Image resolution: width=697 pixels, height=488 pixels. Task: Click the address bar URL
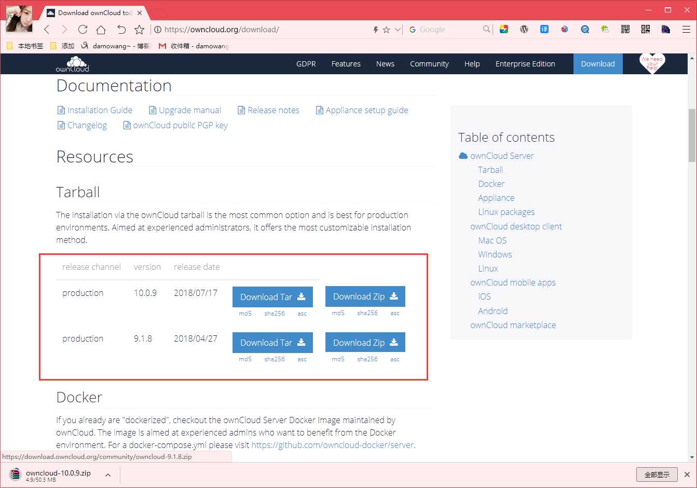click(222, 30)
